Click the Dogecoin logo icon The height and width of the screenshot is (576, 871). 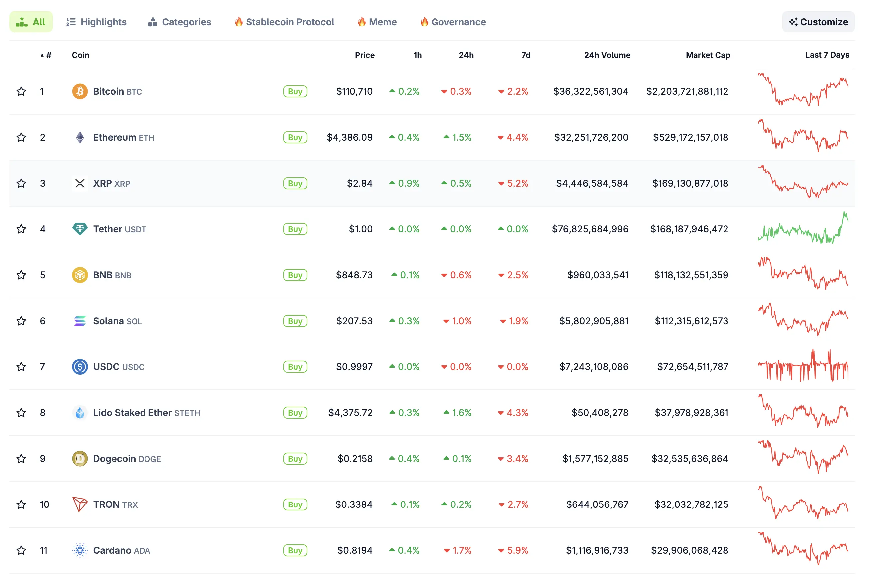tap(80, 459)
